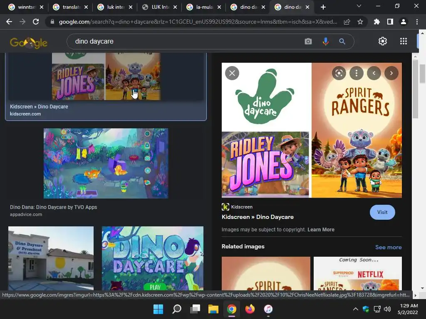Viewport: 426px width, 319px height.
Task: Open the Kidscreen Ridley Jones result thumbnail
Action: [106, 76]
